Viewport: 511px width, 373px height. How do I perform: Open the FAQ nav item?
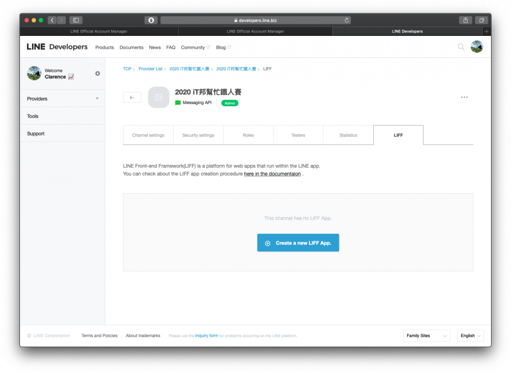click(171, 47)
